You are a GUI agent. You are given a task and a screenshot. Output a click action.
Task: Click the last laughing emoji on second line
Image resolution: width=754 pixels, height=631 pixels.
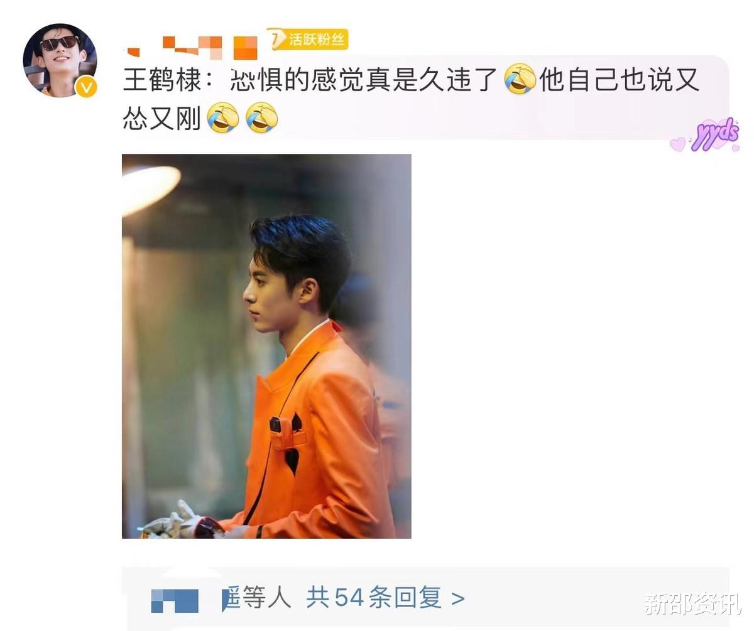262,118
